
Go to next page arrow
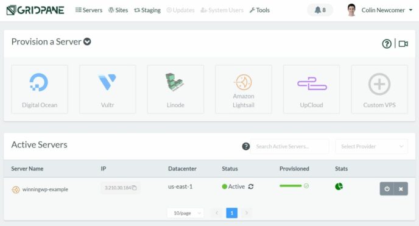(x=247, y=213)
